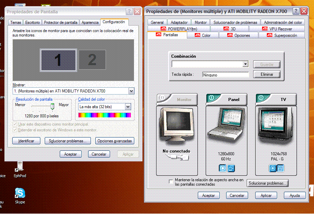This screenshot has height=216, width=314.
Task: Expand the Combinación dropdown list
Action: pos(246,64)
